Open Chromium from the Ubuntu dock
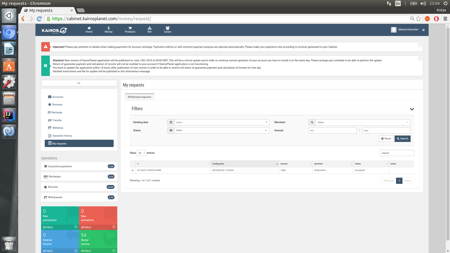 point(9,33)
